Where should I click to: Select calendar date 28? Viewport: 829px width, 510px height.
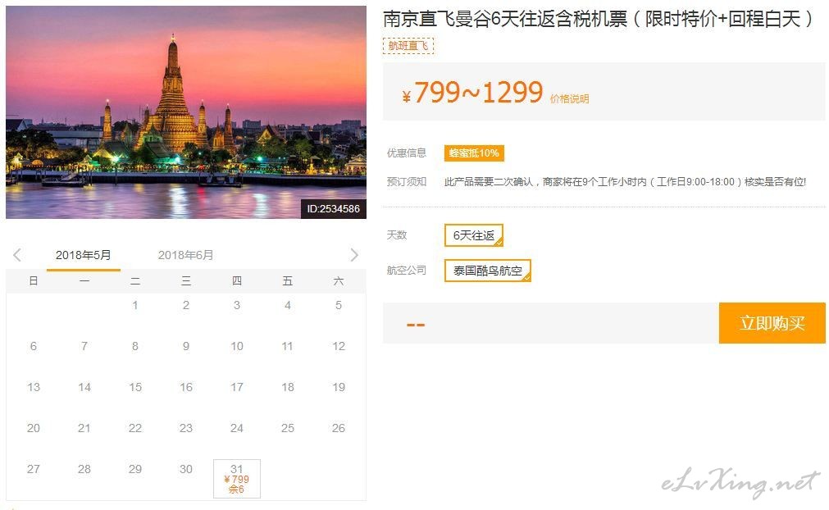coord(84,469)
